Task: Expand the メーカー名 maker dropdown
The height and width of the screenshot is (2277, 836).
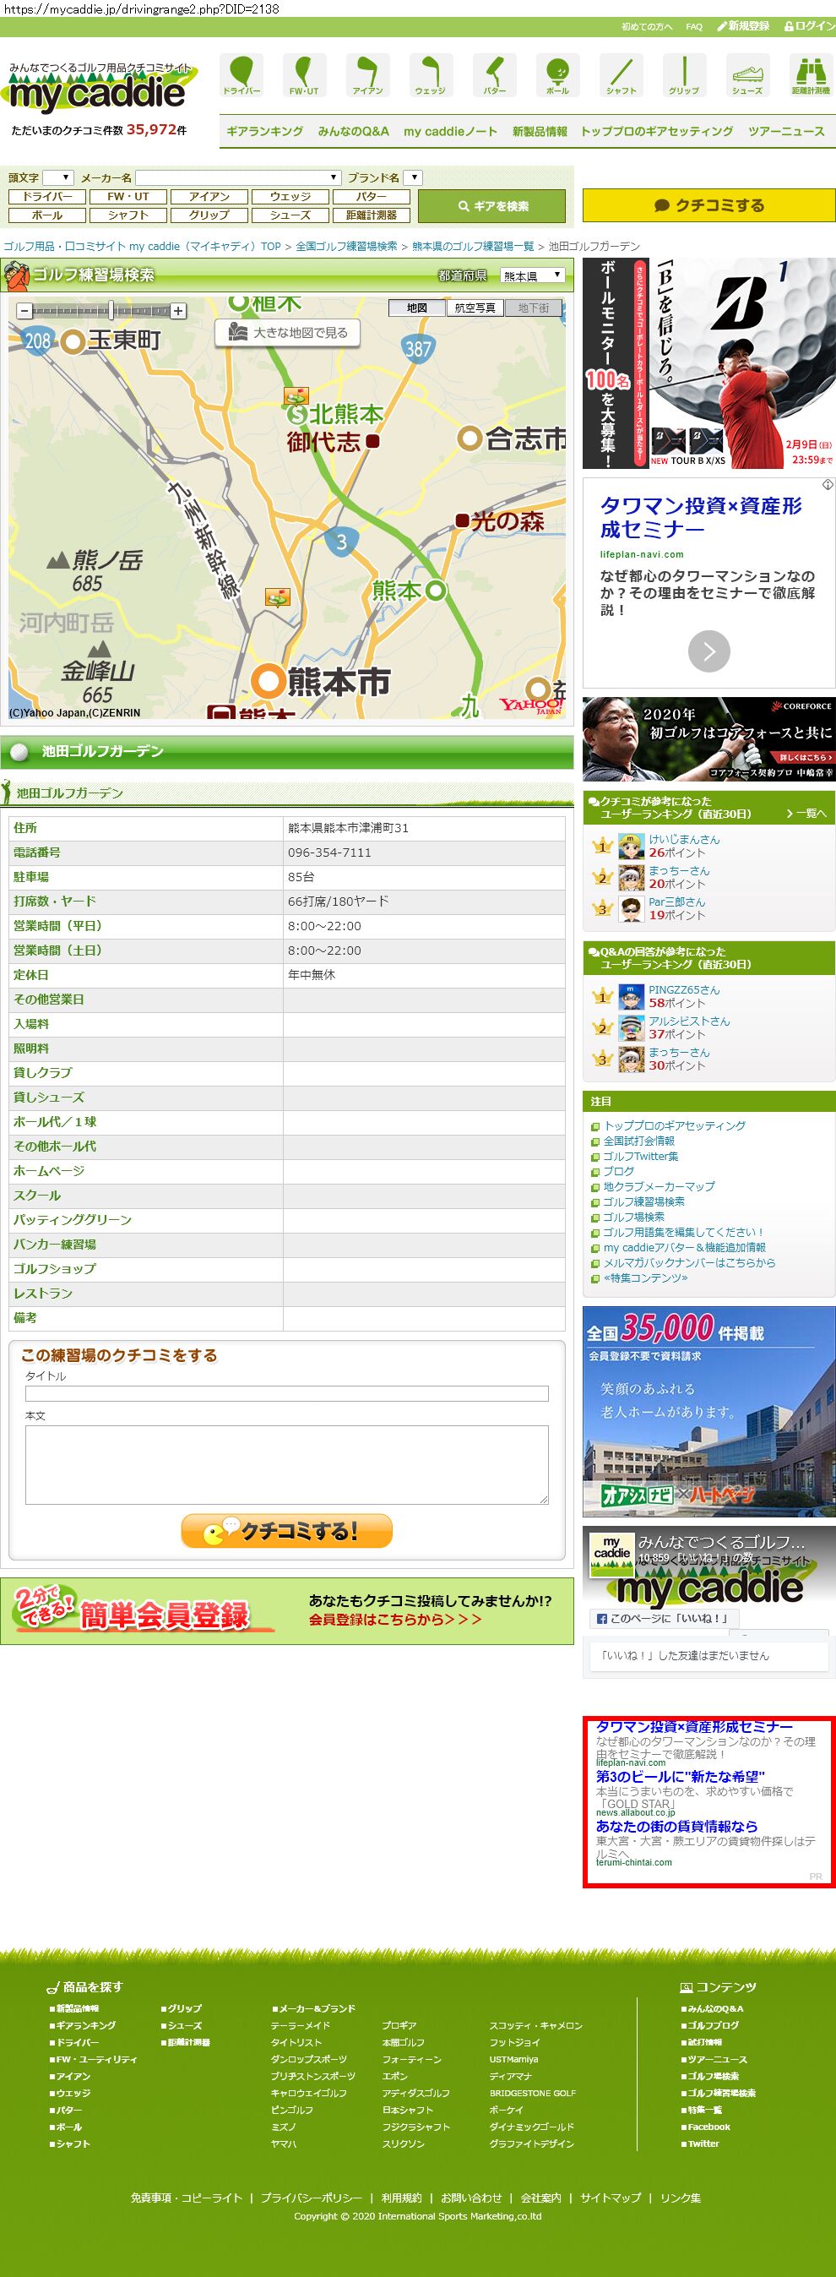Action: click(x=238, y=177)
